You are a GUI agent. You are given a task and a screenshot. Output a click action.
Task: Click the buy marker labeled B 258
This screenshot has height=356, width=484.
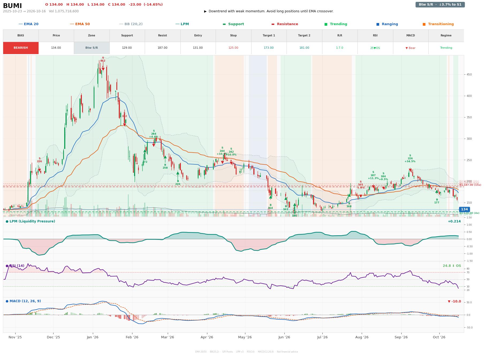pos(165,157)
